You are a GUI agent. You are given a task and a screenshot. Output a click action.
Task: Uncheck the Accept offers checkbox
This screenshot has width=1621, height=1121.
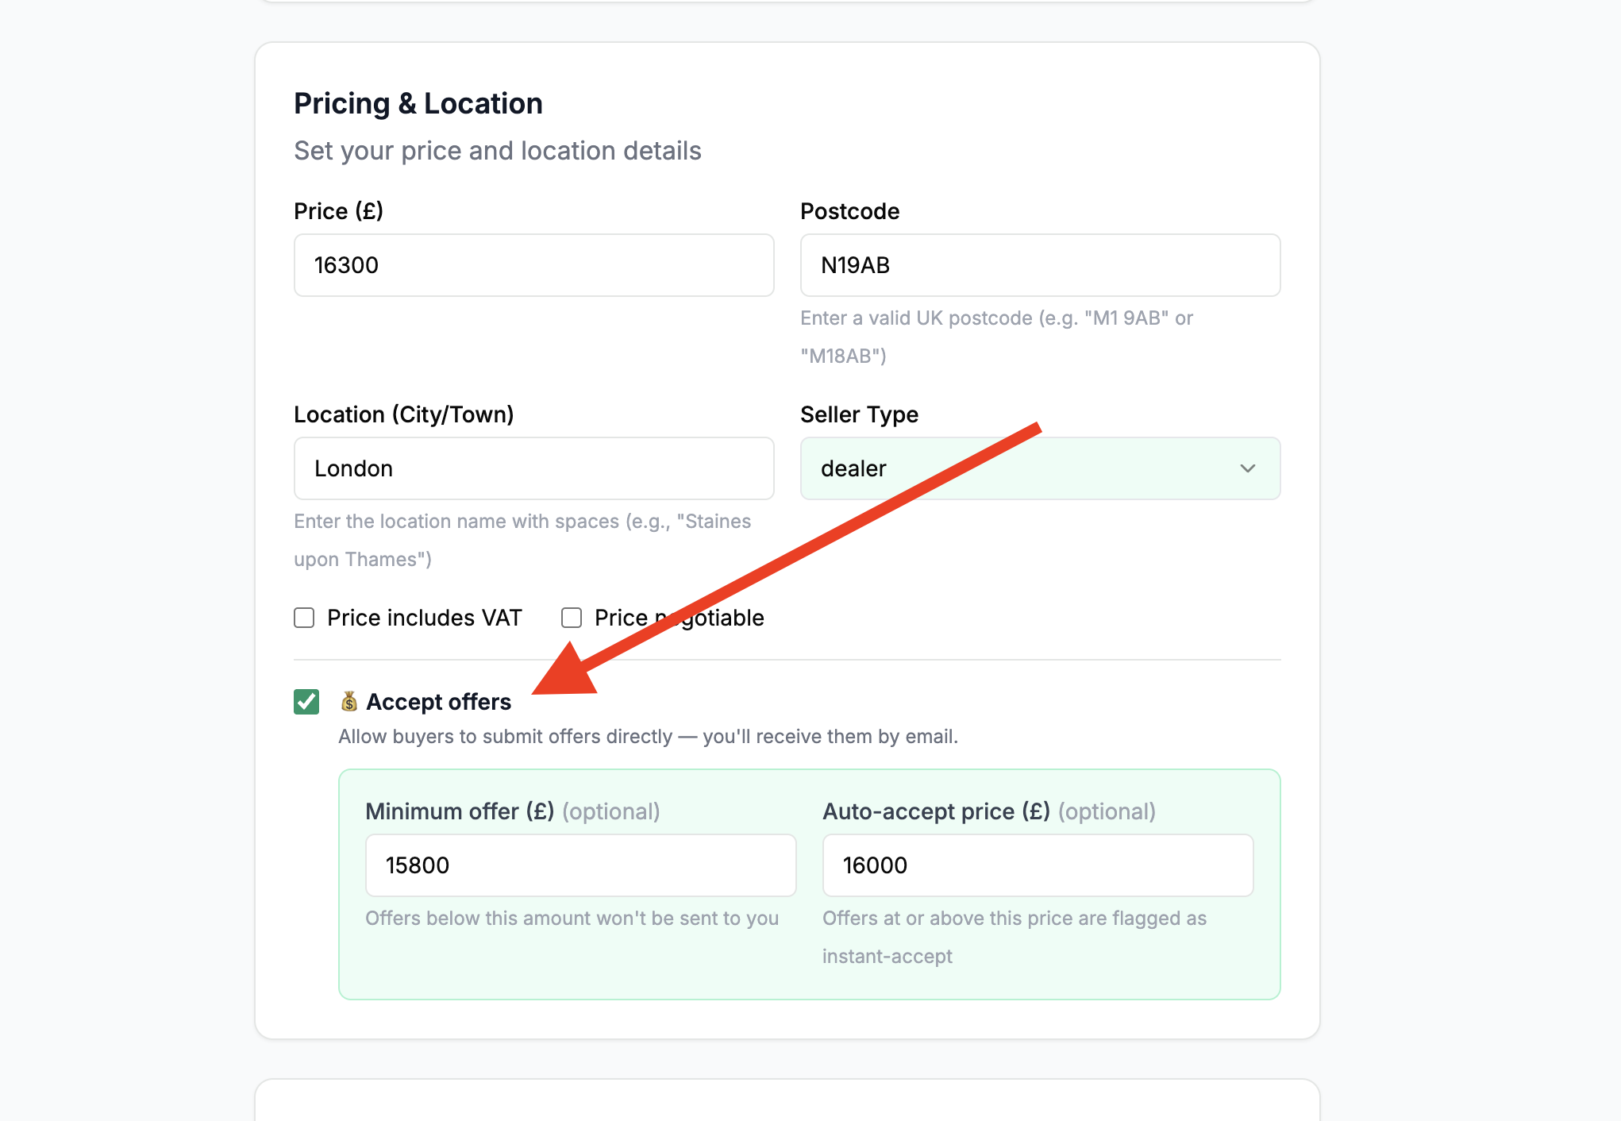[x=306, y=702]
